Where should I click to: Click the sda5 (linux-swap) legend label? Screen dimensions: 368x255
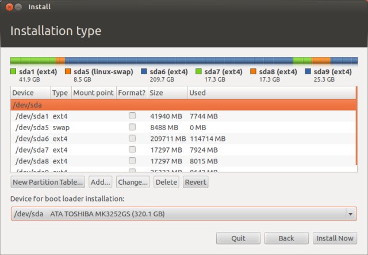click(103, 72)
